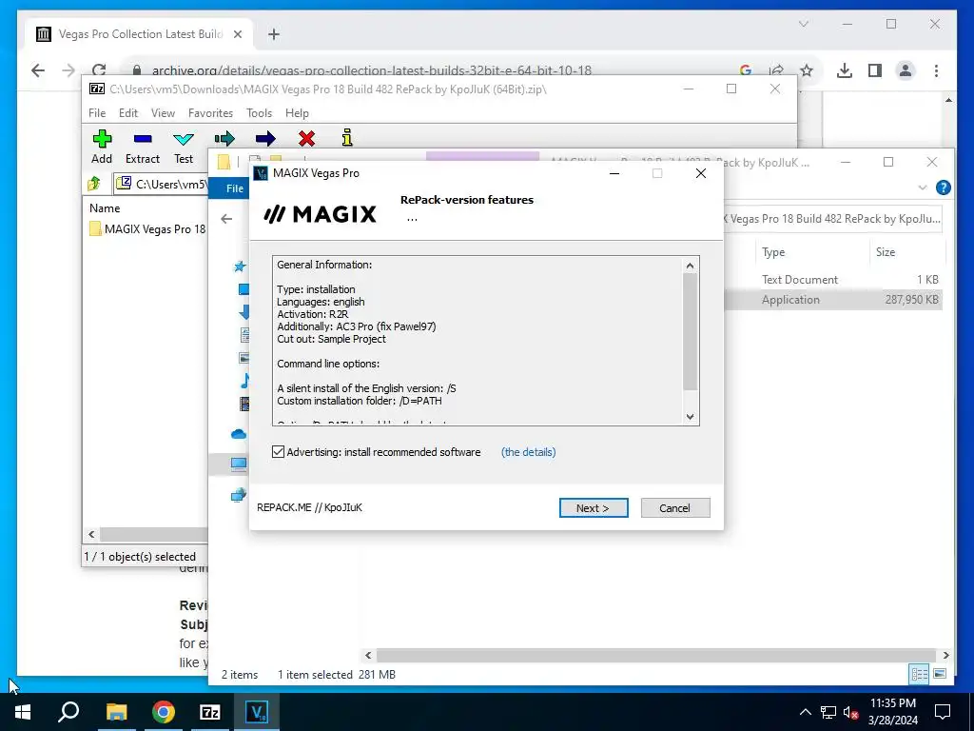Sort by Size column in Explorer
The width and height of the screenshot is (974, 731).
tap(886, 251)
